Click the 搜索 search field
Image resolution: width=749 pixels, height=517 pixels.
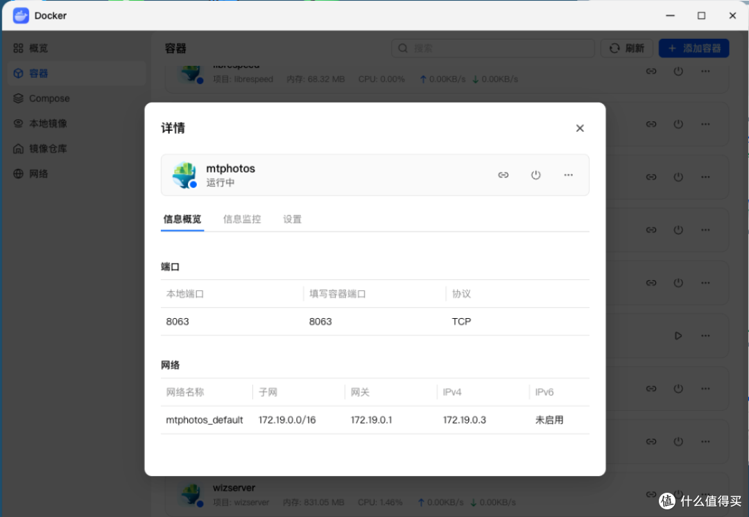(x=493, y=49)
